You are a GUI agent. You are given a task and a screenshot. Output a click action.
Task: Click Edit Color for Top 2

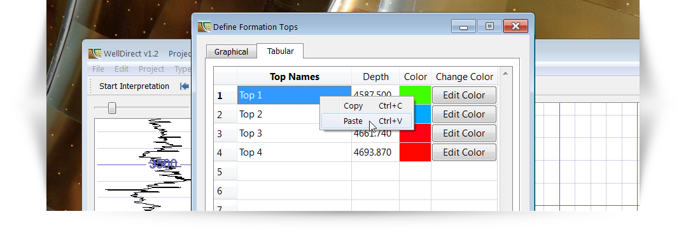464,114
